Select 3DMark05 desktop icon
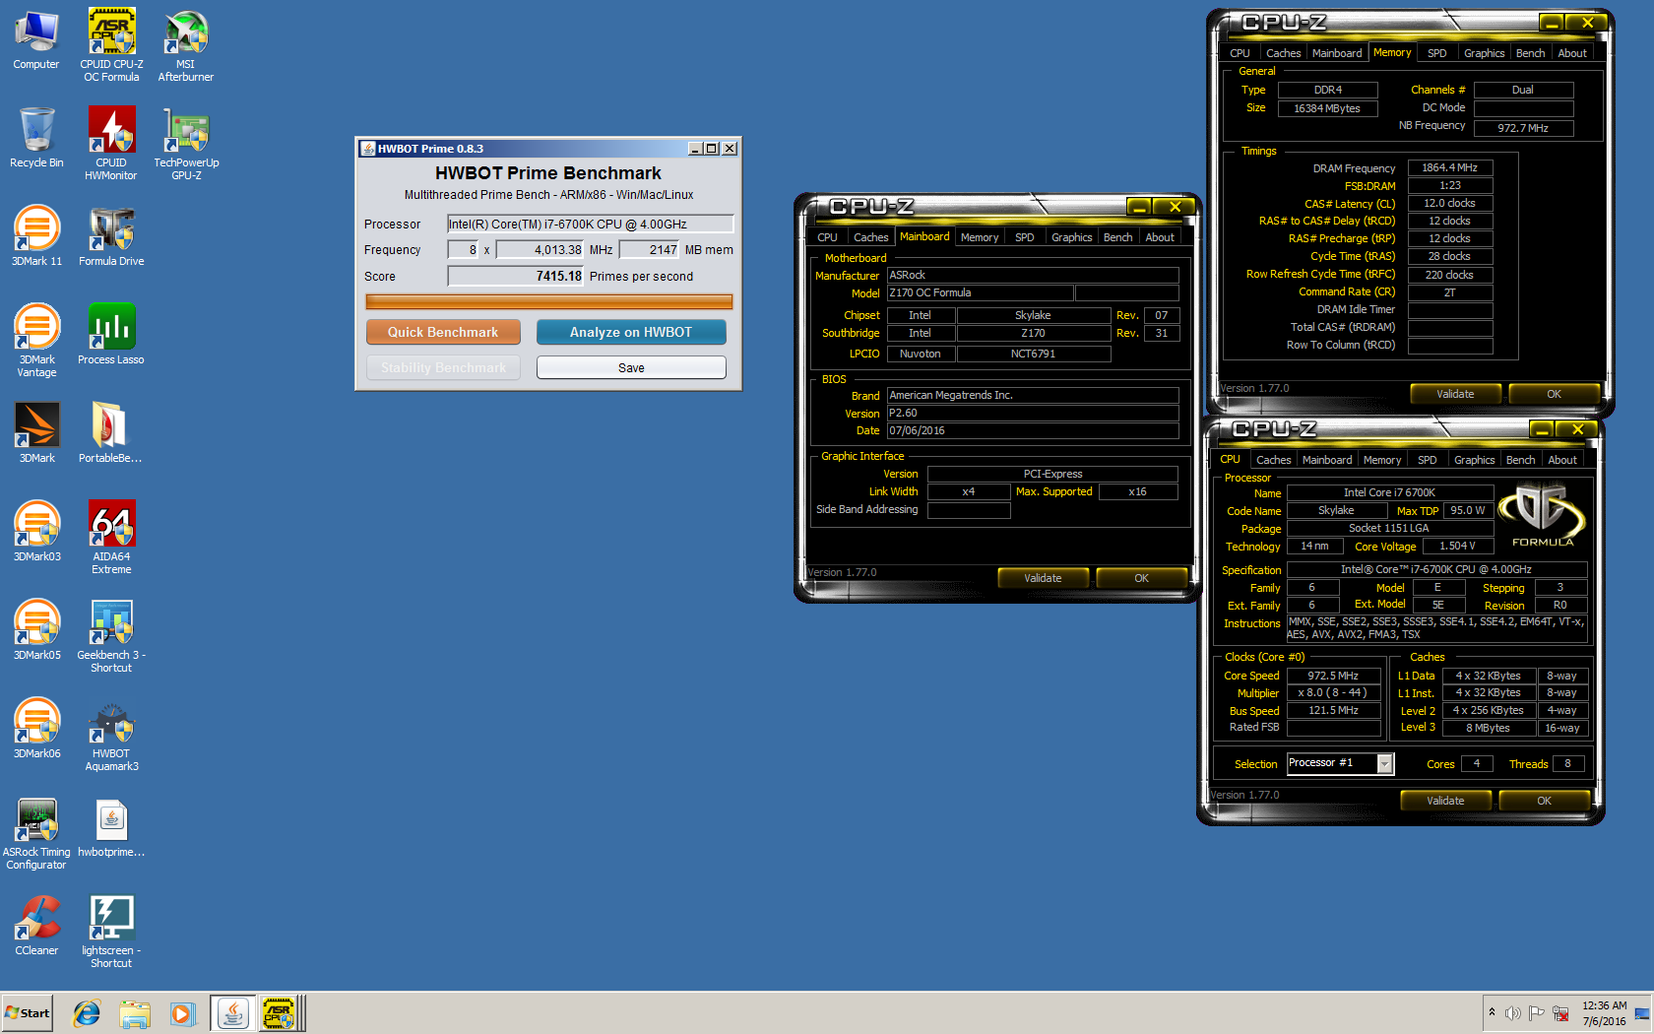This screenshot has height=1034, width=1654. point(36,630)
